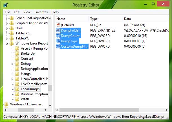Click the Debug folder icon
The width and height of the screenshot is (172, 122).
point(17,64)
